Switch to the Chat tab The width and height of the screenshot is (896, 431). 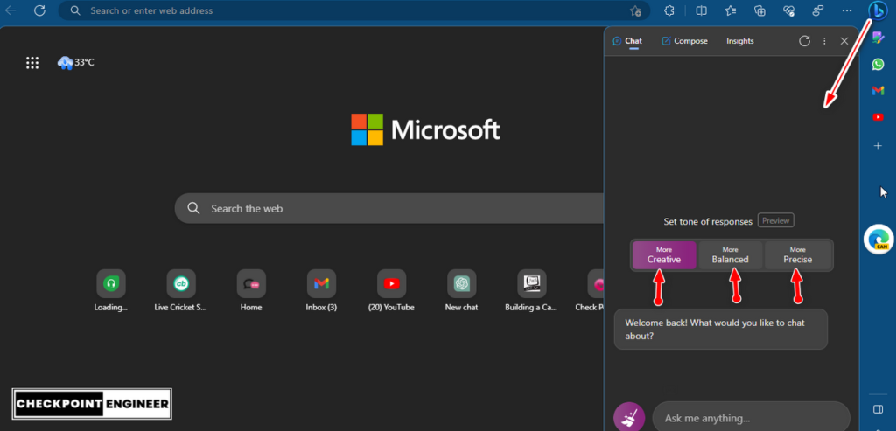click(x=627, y=41)
